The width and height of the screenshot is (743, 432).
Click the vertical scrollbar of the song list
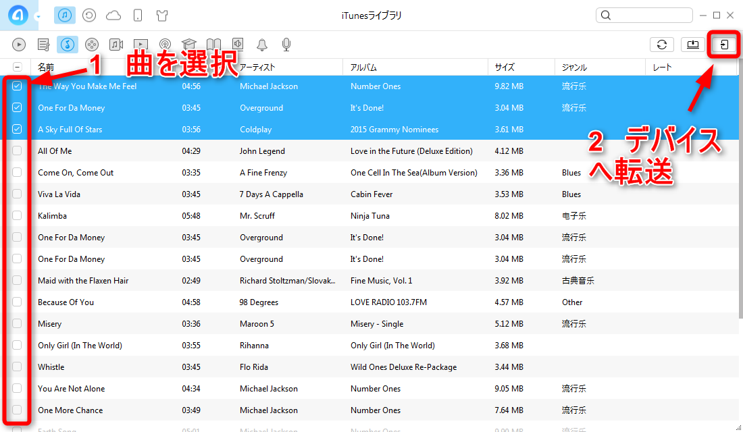(x=740, y=190)
